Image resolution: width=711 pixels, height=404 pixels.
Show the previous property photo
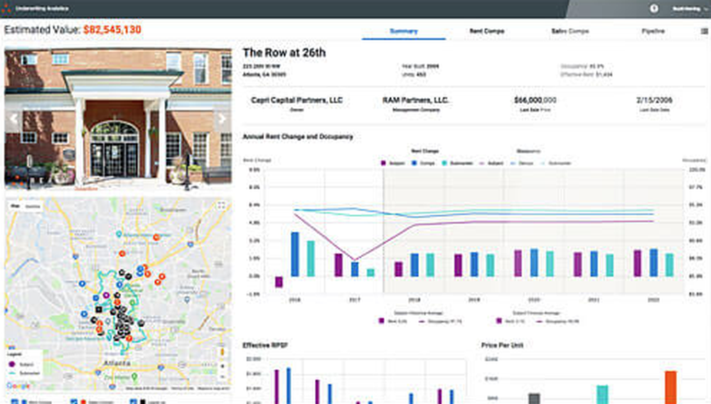coord(14,119)
